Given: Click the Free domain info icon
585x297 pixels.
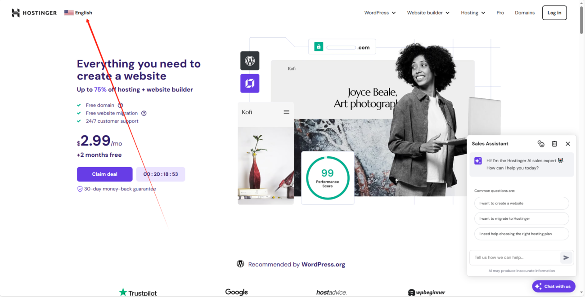Looking at the screenshot, I should (120, 105).
